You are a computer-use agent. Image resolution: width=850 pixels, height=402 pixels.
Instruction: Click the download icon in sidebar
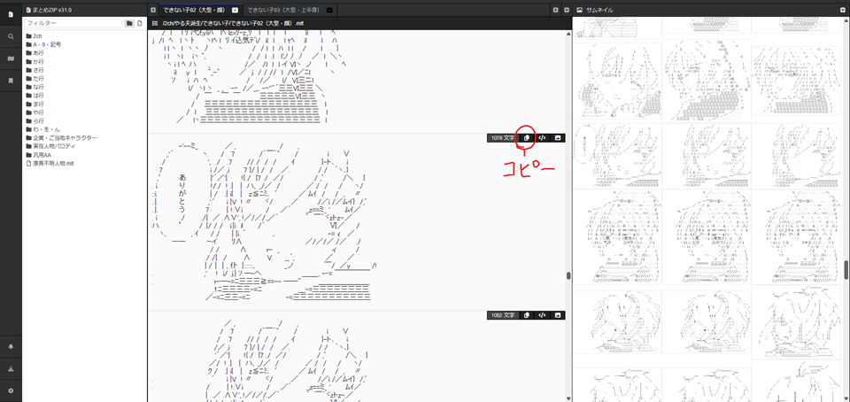pyautogui.click(x=11, y=368)
